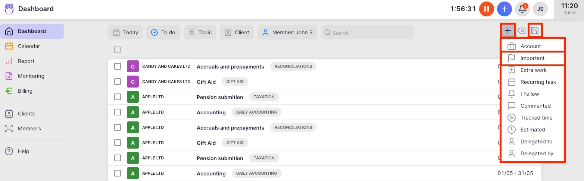Choose Recurring task in filter menu
Viewport: 584px width, 181px height.
point(538,82)
